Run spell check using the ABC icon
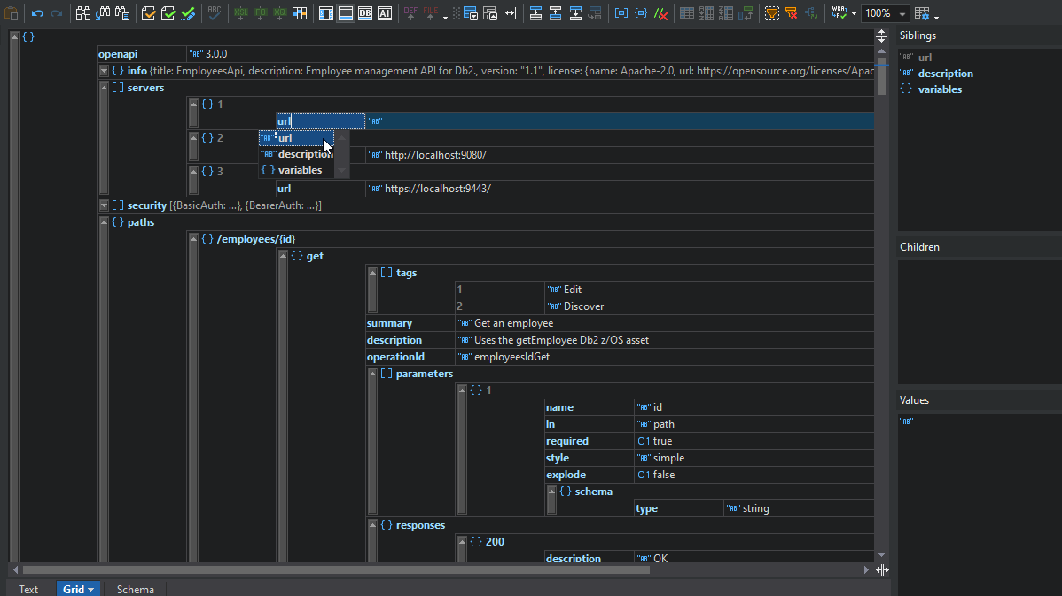Viewport: 1062px width, 596px height. point(213,13)
